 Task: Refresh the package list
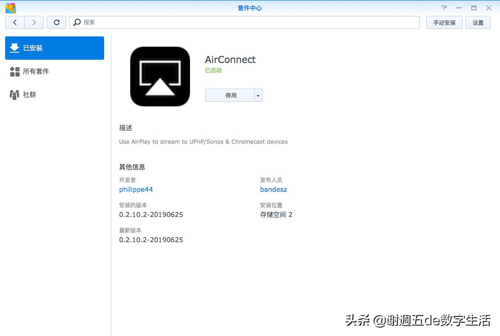pos(56,22)
